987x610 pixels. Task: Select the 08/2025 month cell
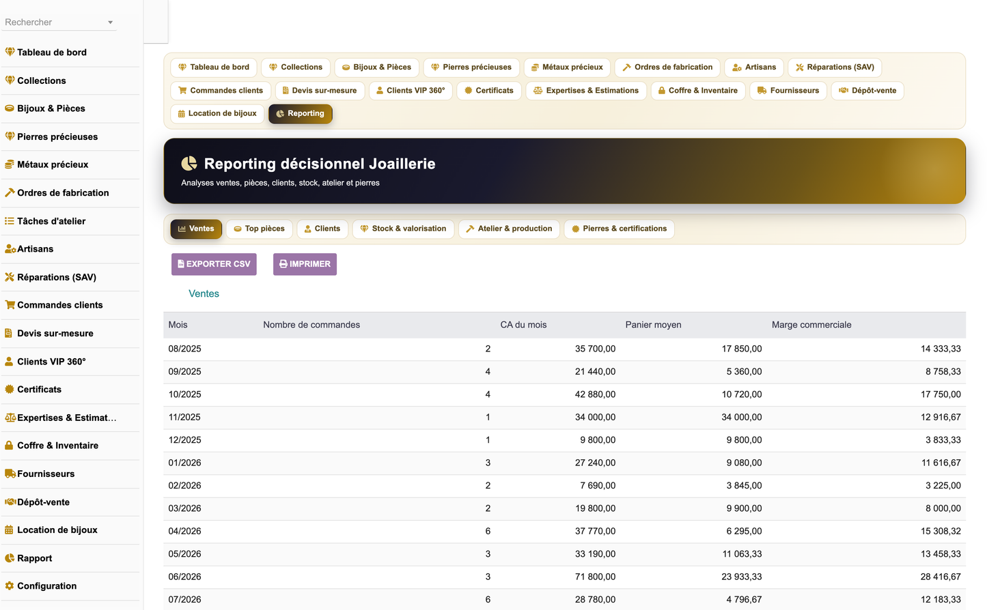point(184,349)
